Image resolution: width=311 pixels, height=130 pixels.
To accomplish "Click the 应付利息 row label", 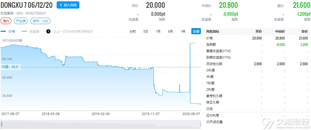I will (x=213, y=115).
